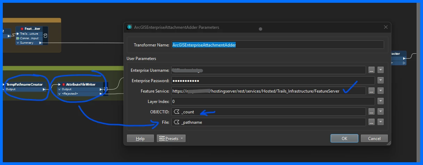Screen dimensions: 423x165
Task: Click the AttributeFileWriter Rejected port arrow
Action: coord(101,94)
